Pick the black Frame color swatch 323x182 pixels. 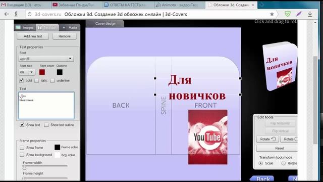57,147
